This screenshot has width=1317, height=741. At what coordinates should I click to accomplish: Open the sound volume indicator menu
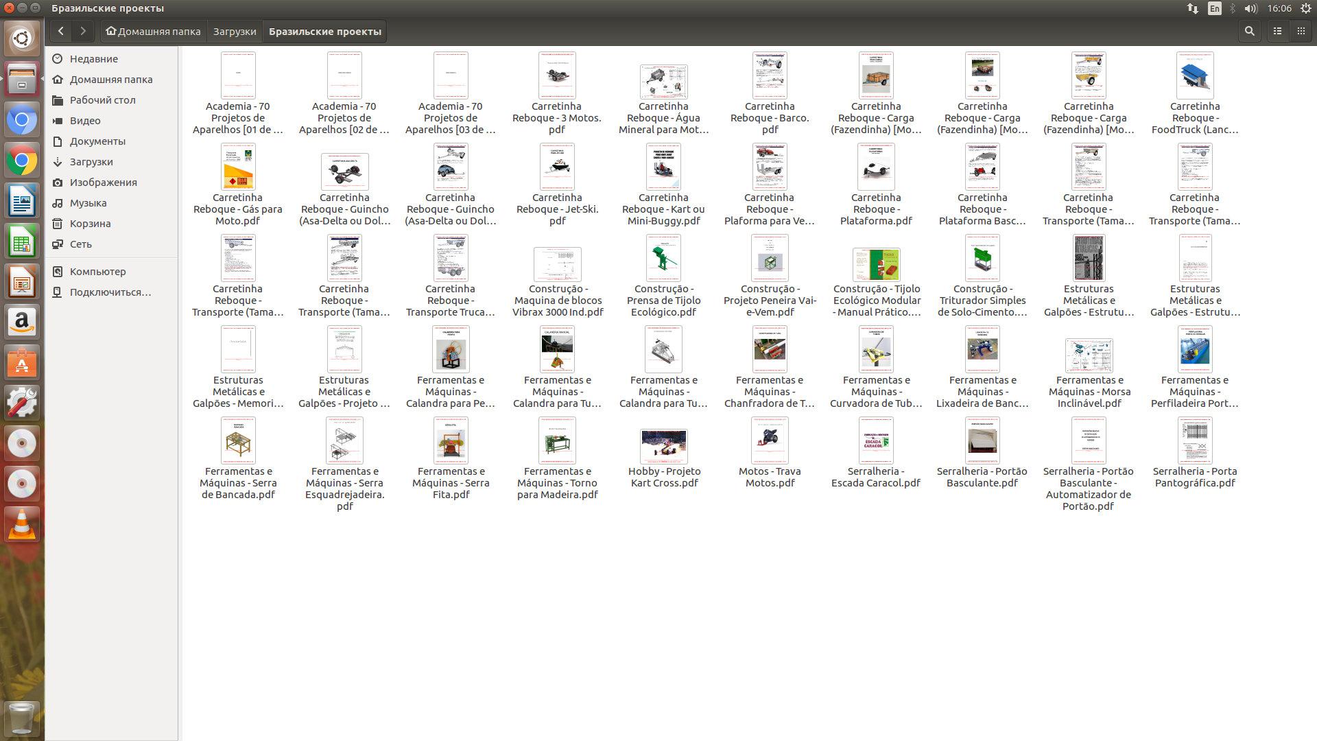click(x=1250, y=8)
